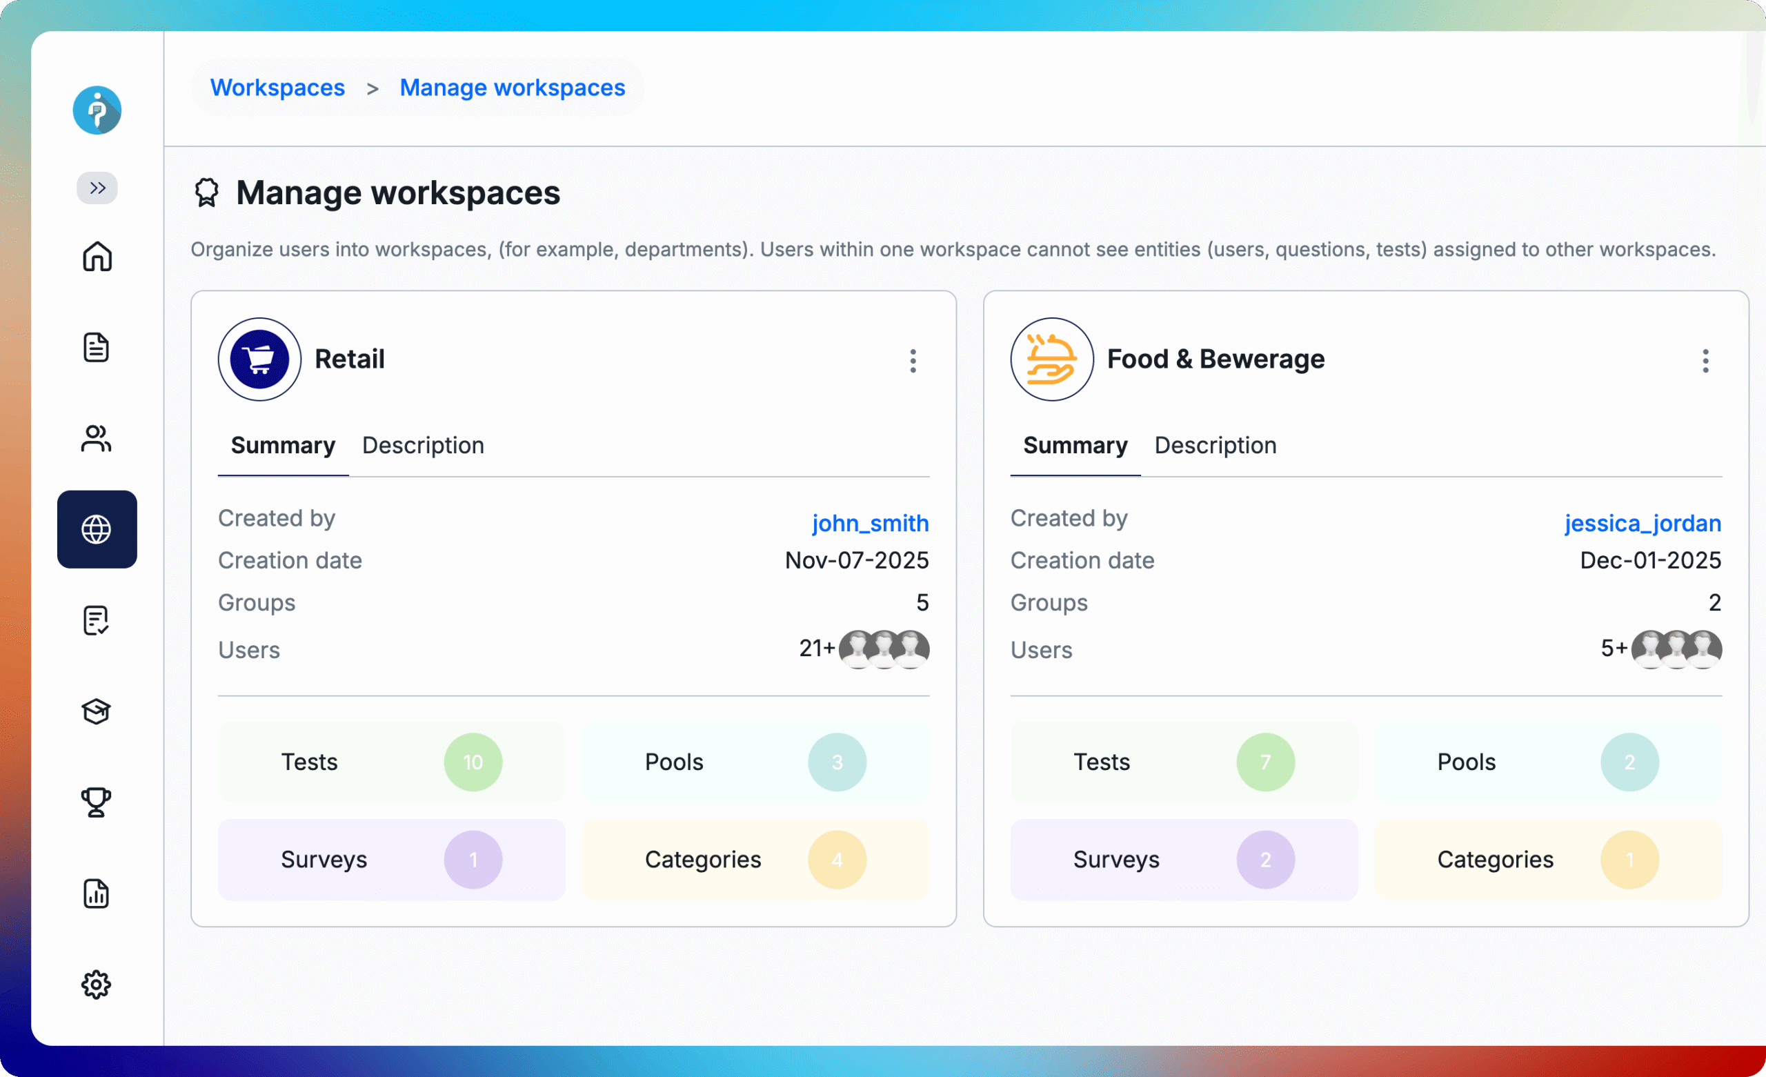Click the app logo at top left
Viewport: 1766px width, 1077px height.
[97, 110]
